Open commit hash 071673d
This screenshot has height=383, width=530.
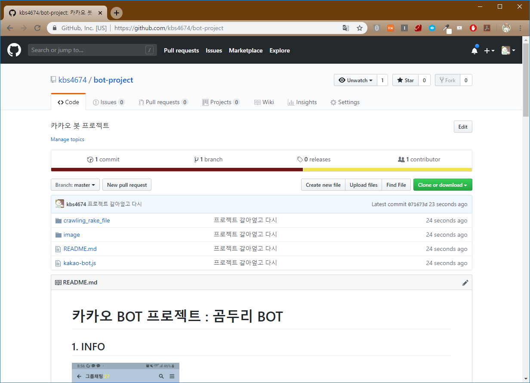[418, 204]
